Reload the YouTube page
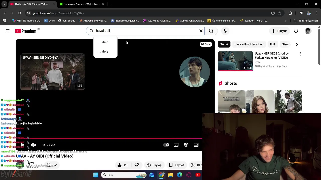The width and height of the screenshot is (321, 180). [x=20, y=13]
